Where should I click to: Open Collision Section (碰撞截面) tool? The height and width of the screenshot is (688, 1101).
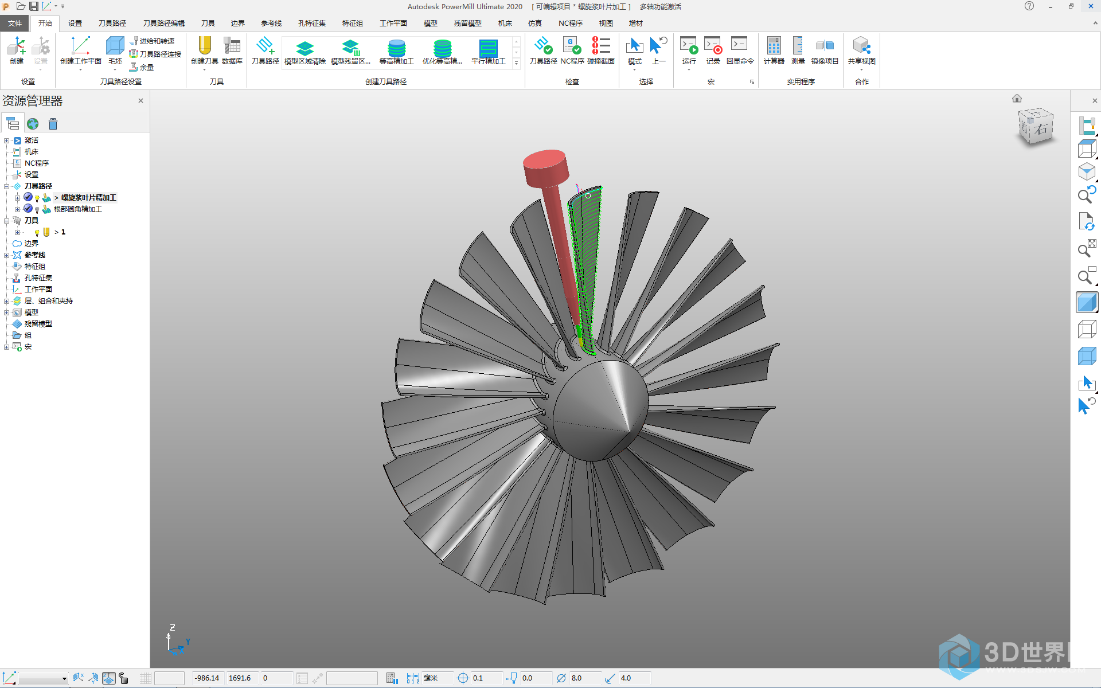pyautogui.click(x=601, y=50)
